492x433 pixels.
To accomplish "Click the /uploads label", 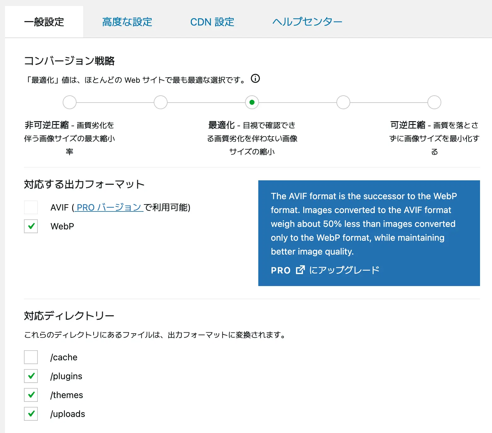I will click(x=68, y=414).
